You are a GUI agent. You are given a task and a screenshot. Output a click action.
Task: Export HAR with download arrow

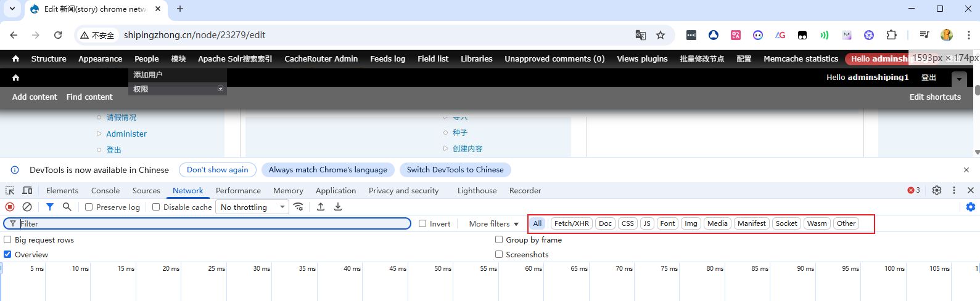(x=338, y=207)
